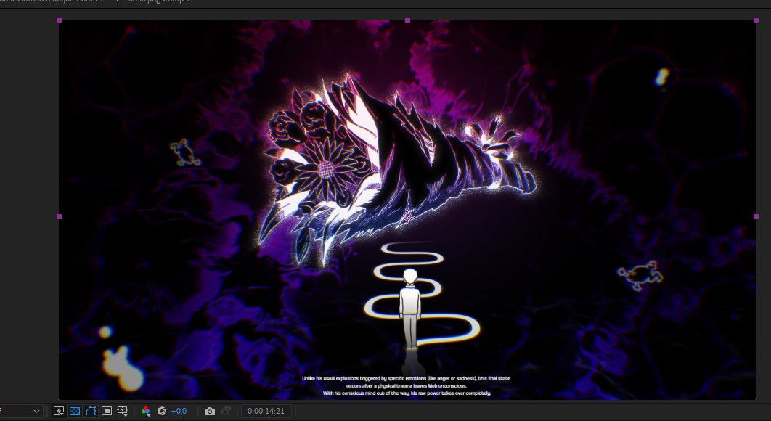The image size is (771, 421).
Task: Toggle mask and shape path visibility
Action: 91,411
